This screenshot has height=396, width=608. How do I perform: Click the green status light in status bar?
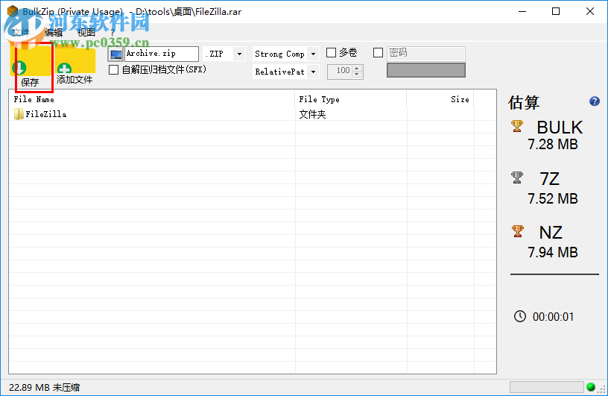(591, 387)
